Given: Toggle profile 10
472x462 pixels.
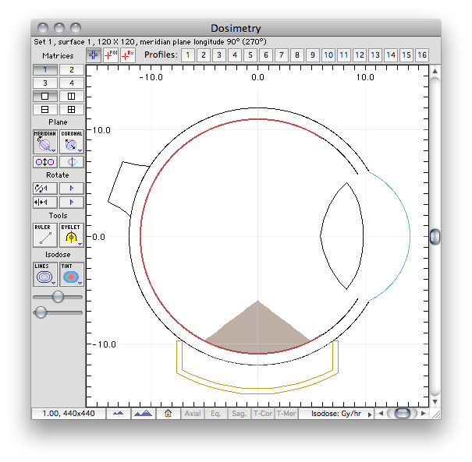Looking at the screenshot, I should pos(328,55).
